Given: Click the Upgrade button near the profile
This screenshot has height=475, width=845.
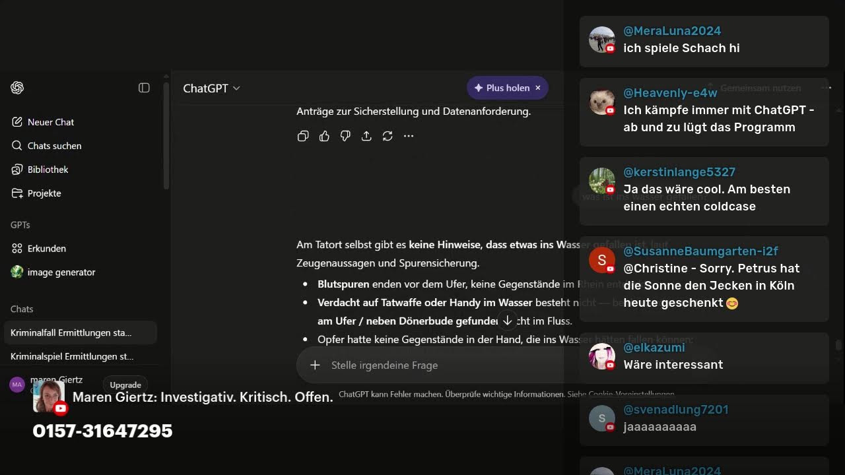Looking at the screenshot, I should click(125, 385).
